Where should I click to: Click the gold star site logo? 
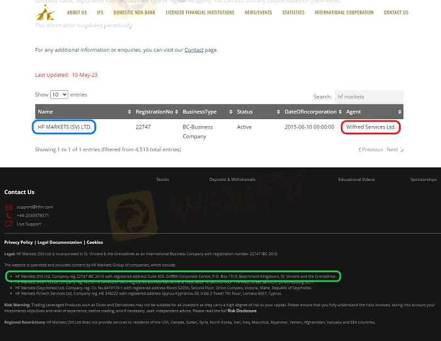(x=45, y=13)
